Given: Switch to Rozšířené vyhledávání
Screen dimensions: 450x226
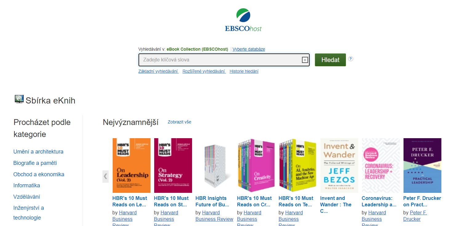Looking at the screenshot, I should [x=204, y=71].
